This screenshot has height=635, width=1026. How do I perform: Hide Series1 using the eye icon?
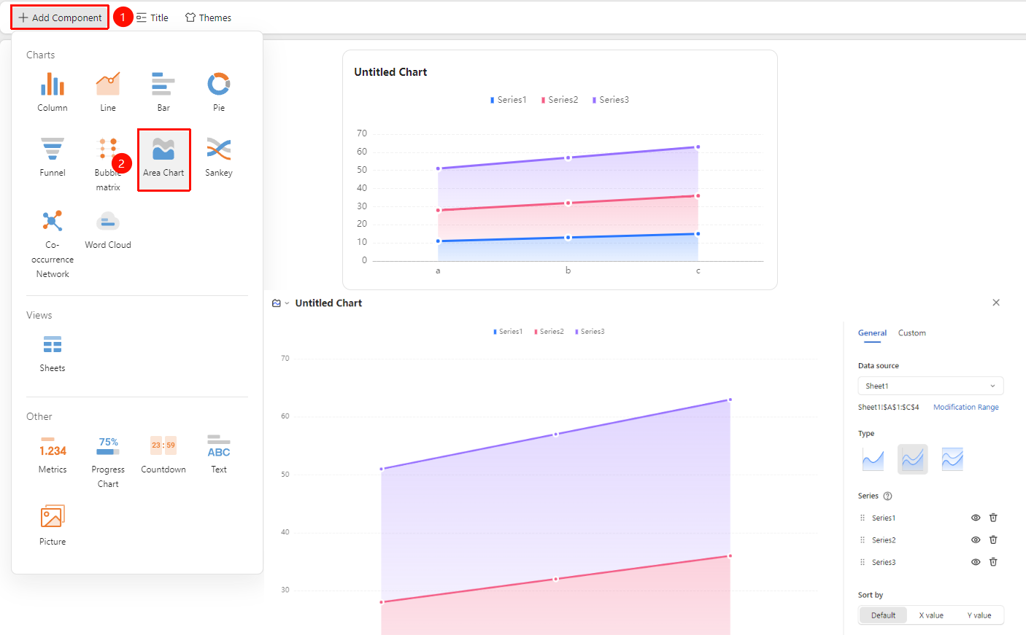[x=976, y=518]
